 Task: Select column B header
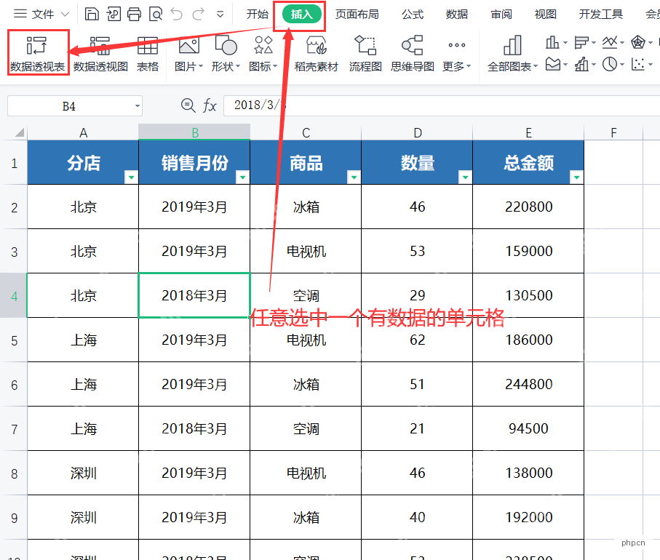tap(194, 132)
